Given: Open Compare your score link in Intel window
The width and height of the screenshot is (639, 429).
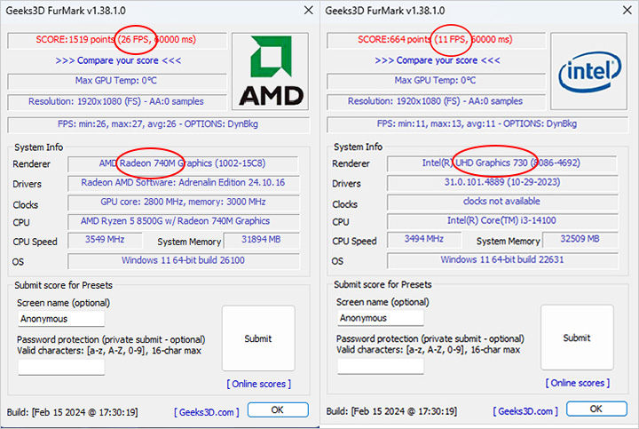Looking at the screenshot, I should (438, 60).
